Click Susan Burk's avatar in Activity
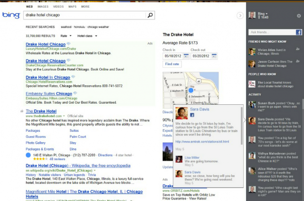This screenshot has height=201, width=304. pos(252,105)
